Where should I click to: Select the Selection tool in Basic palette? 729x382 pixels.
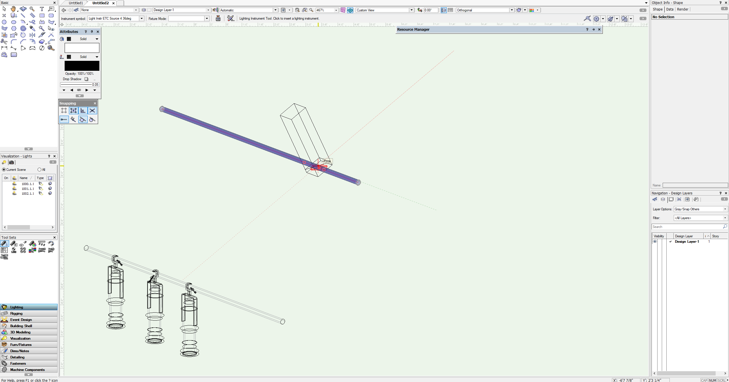tap(4, 9)
